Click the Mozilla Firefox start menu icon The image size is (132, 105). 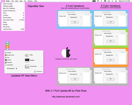6,55
